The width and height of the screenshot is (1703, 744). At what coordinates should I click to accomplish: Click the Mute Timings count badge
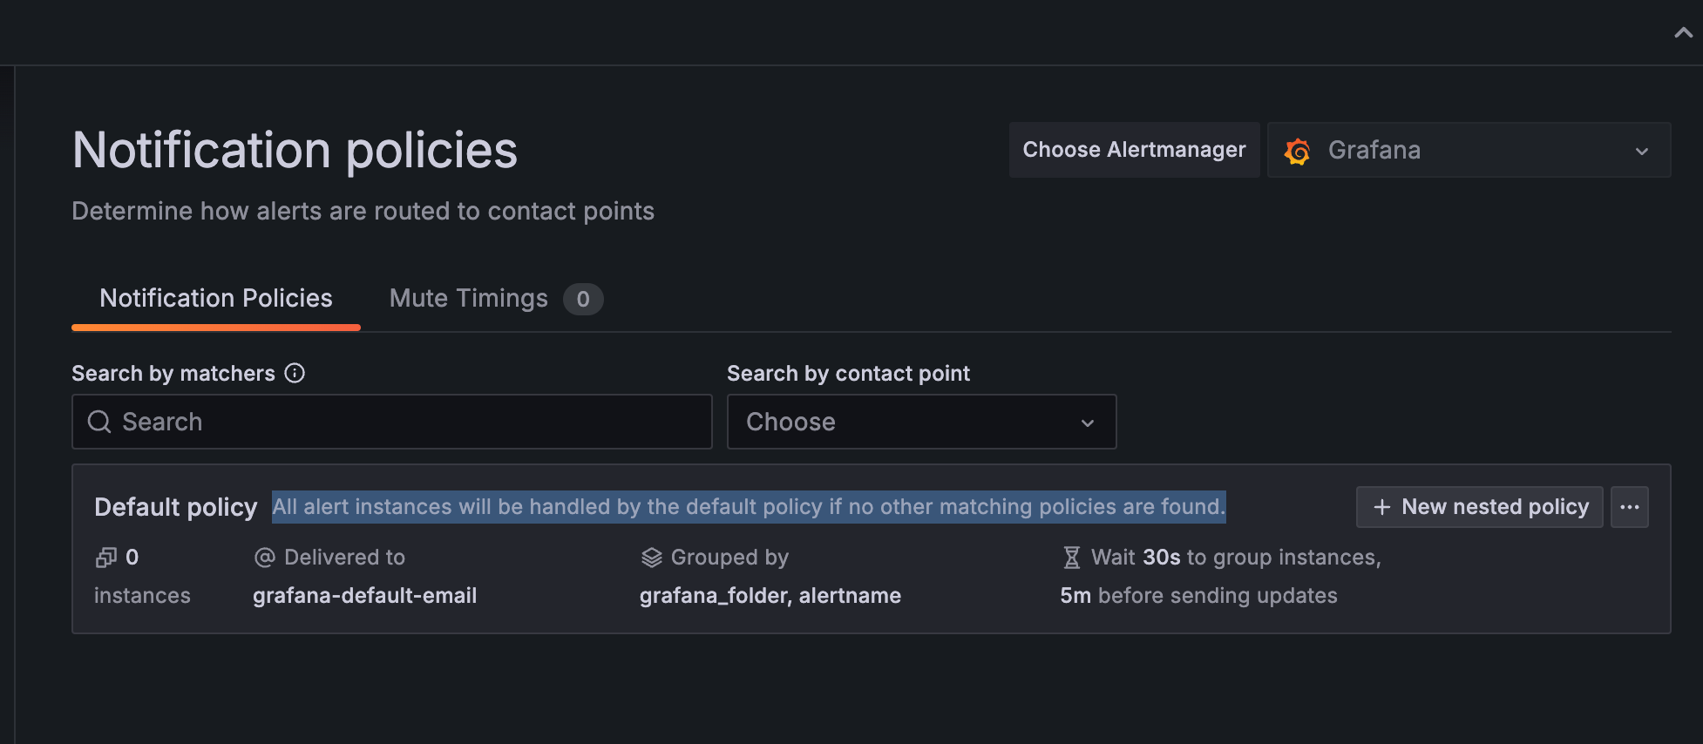pyautogui.click(x=583, y=299)
